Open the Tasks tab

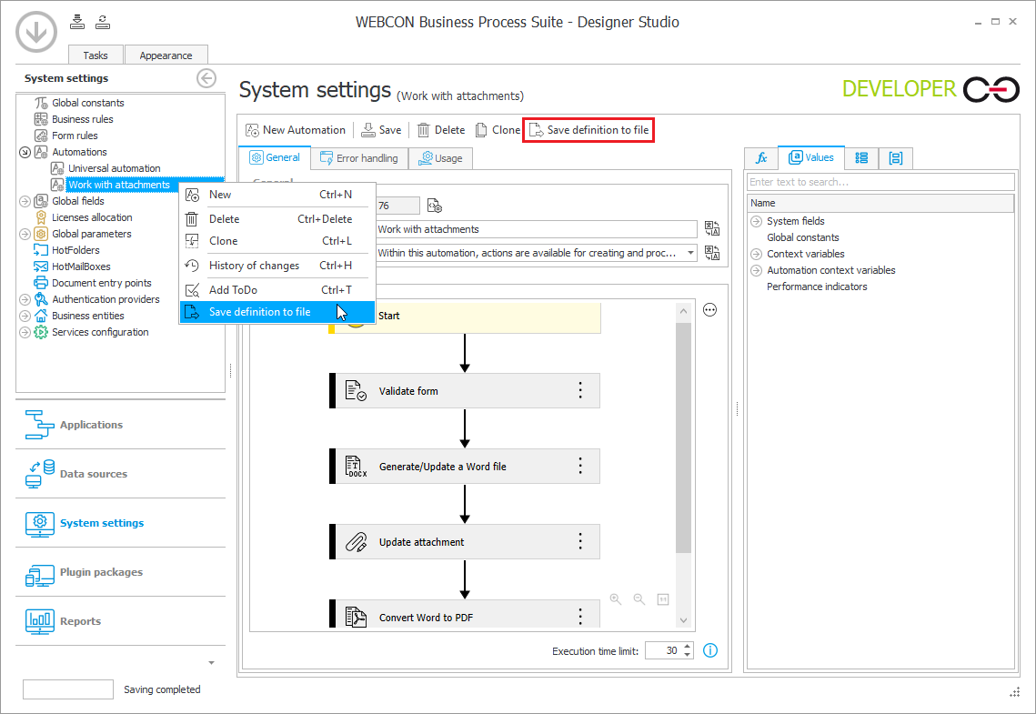tap(96, 55)
